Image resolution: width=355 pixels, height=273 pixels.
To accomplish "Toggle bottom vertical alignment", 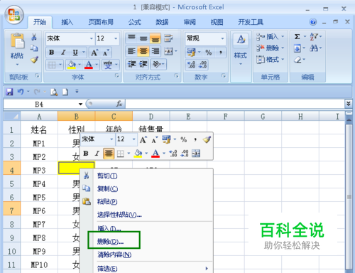I will tap(155, 38).
